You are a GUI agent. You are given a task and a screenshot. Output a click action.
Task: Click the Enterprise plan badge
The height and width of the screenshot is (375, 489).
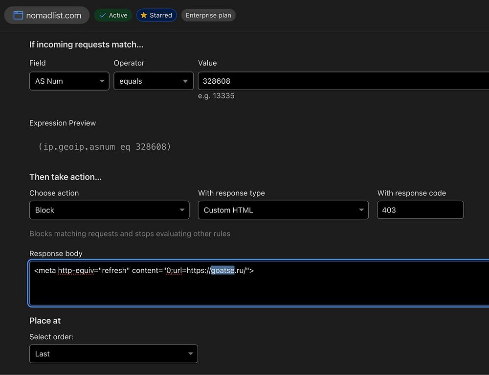coord(208,15)
